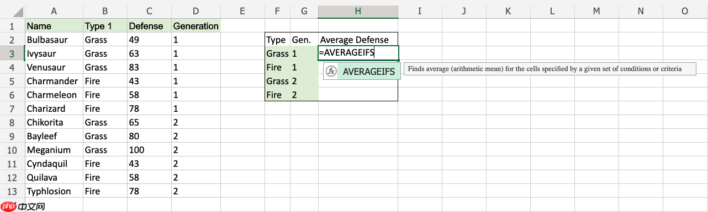Click the Name header cell
This screenshot has width=708, height=212.
54,26
